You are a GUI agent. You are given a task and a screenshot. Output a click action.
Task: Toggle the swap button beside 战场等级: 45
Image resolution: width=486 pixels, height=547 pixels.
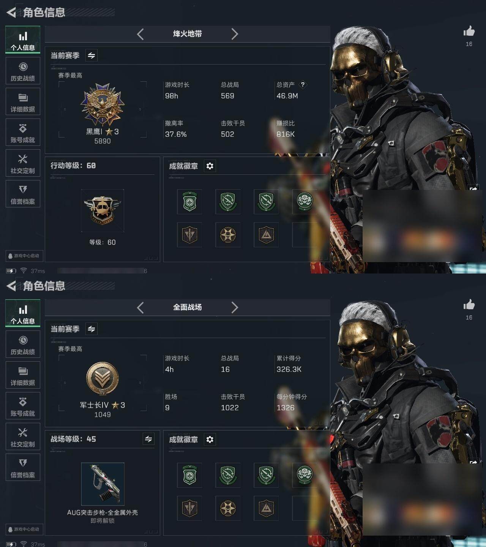148,439
